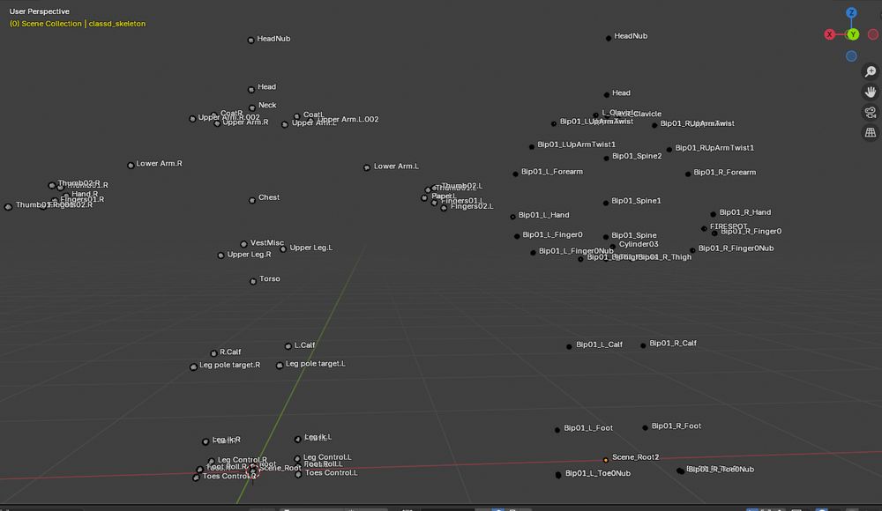Click the faded red negative X gizmo circle
882x511 pixels.
(873, 34)
